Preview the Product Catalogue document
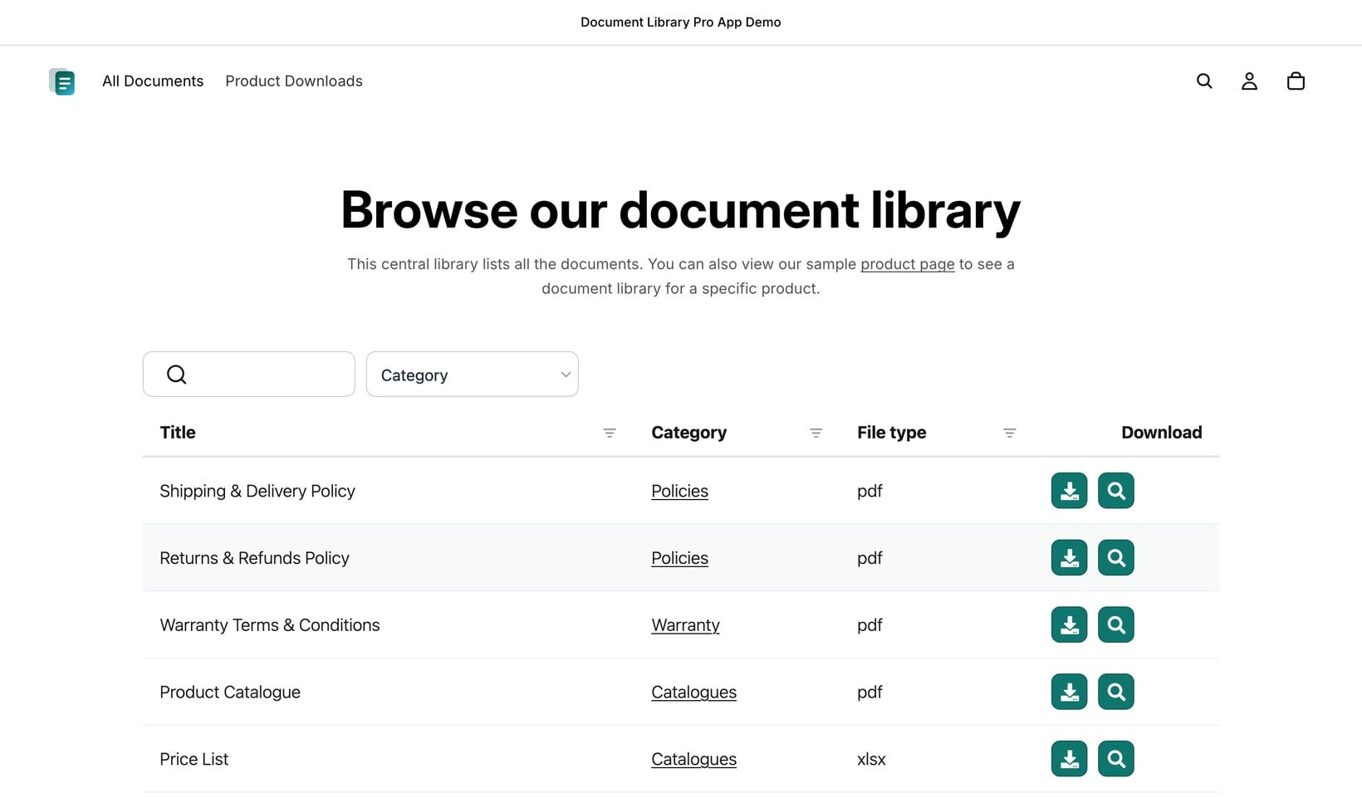Image resolution: width=1362 pixels, height=798 pixels. [1116, 692]
